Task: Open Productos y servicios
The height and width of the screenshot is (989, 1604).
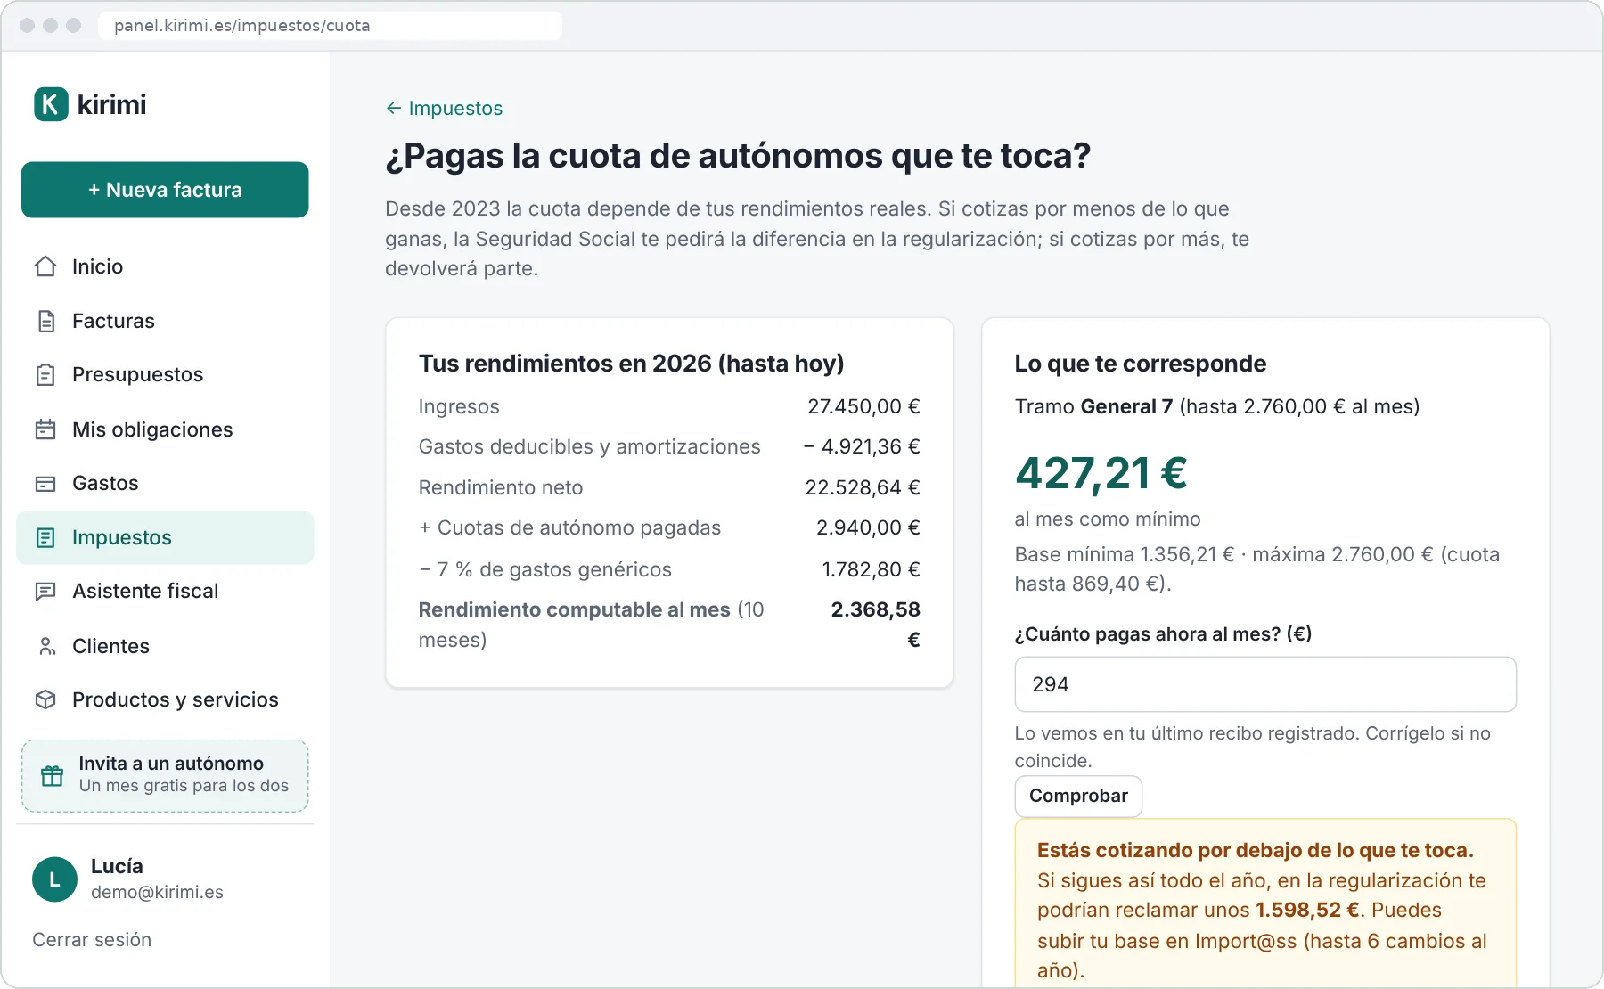Action: point(165,699)
